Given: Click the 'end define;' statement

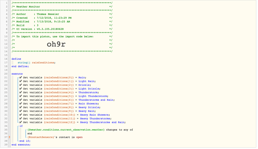Looking at the screenshot, I should coord(20,66).
